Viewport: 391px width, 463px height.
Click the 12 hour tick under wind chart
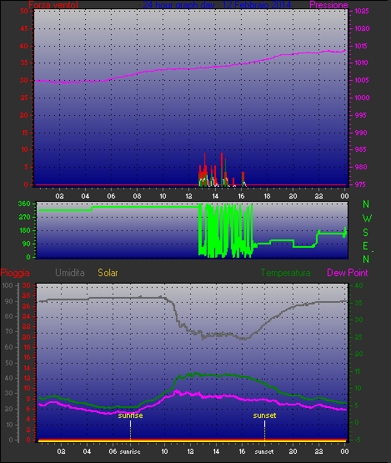(x=189, y=196)
